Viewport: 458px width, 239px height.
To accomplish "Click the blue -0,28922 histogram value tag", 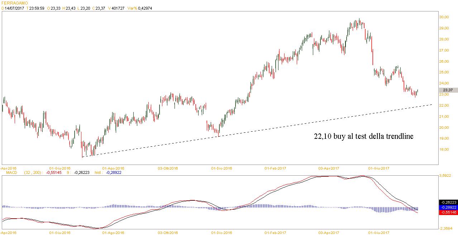I will coord(448,207).
